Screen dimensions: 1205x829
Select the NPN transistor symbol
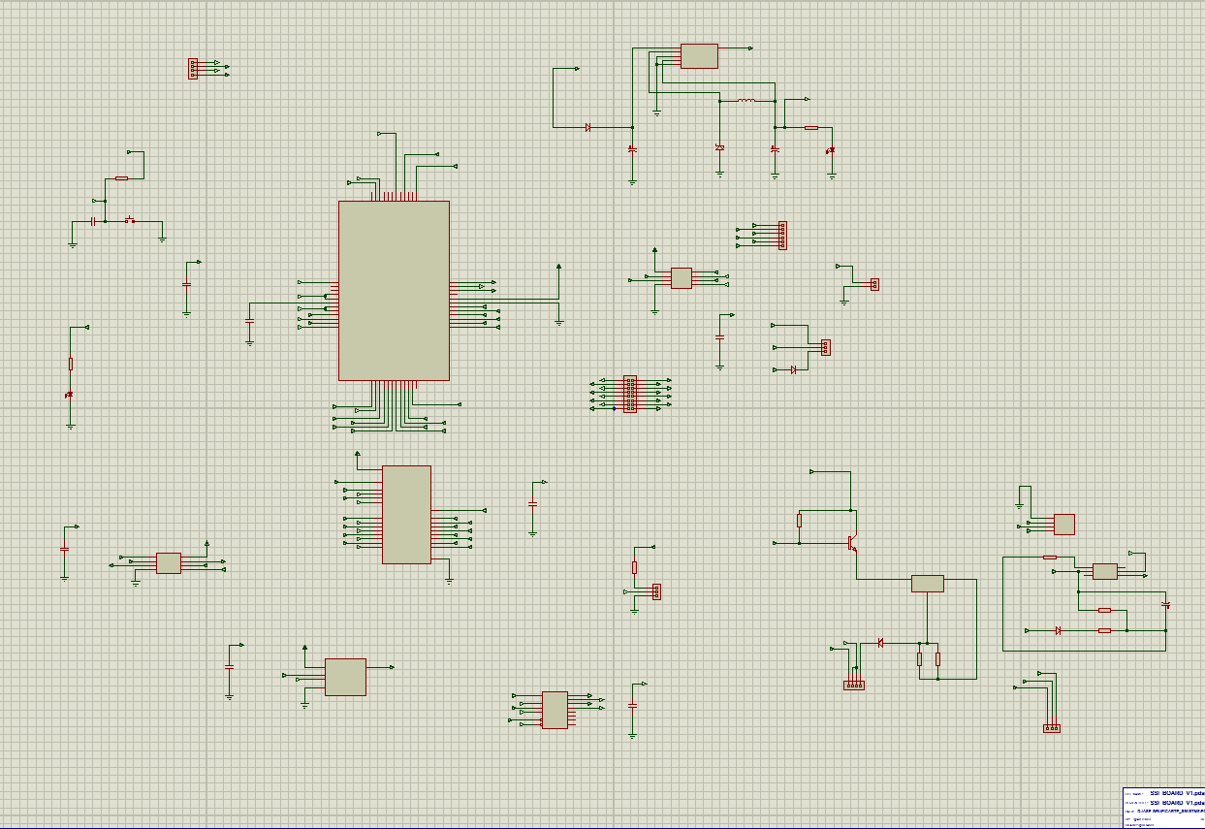pos(852,543)
